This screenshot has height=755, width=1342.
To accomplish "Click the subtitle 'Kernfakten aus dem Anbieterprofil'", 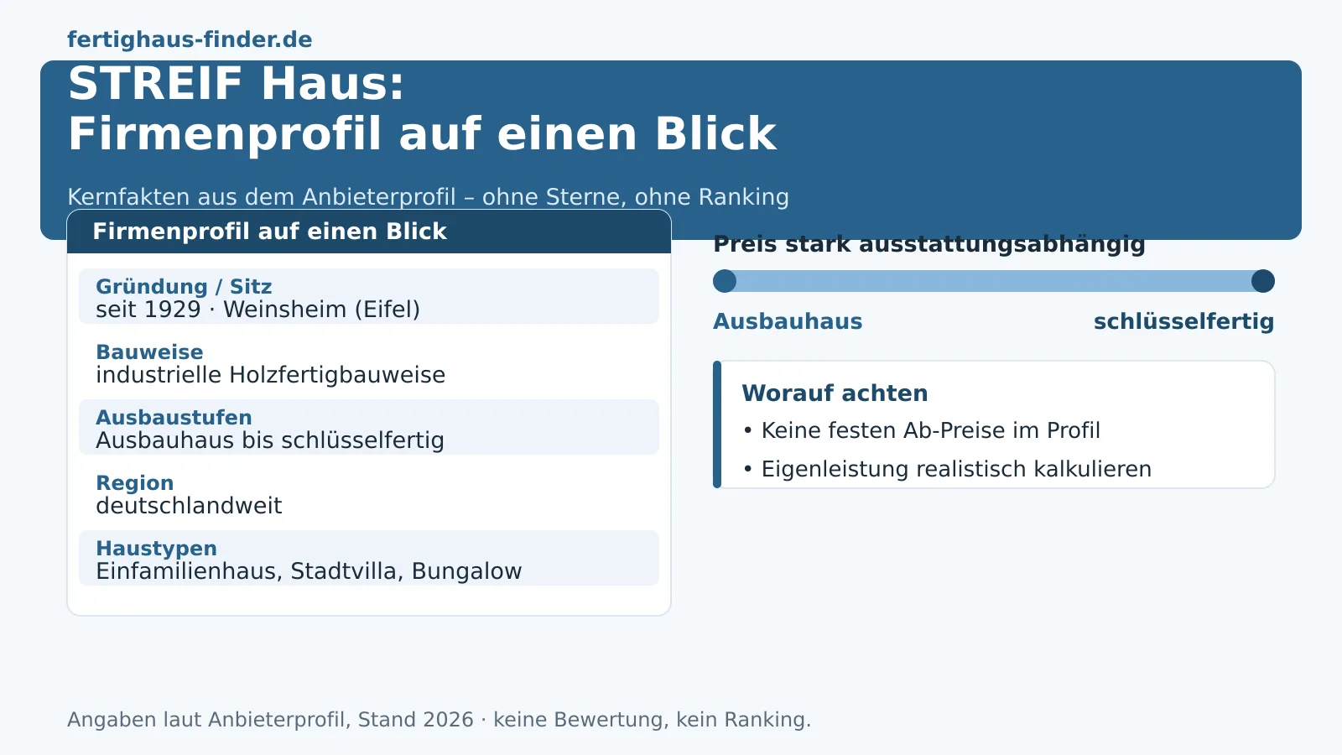I will pos(262,197).
